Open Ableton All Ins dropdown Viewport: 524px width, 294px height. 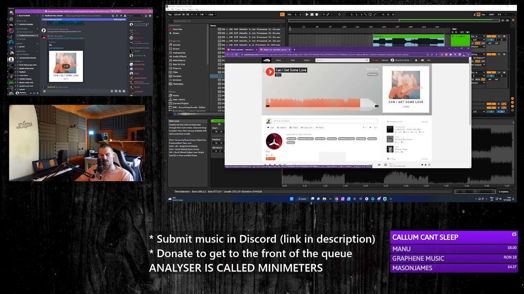pos(478,54)
